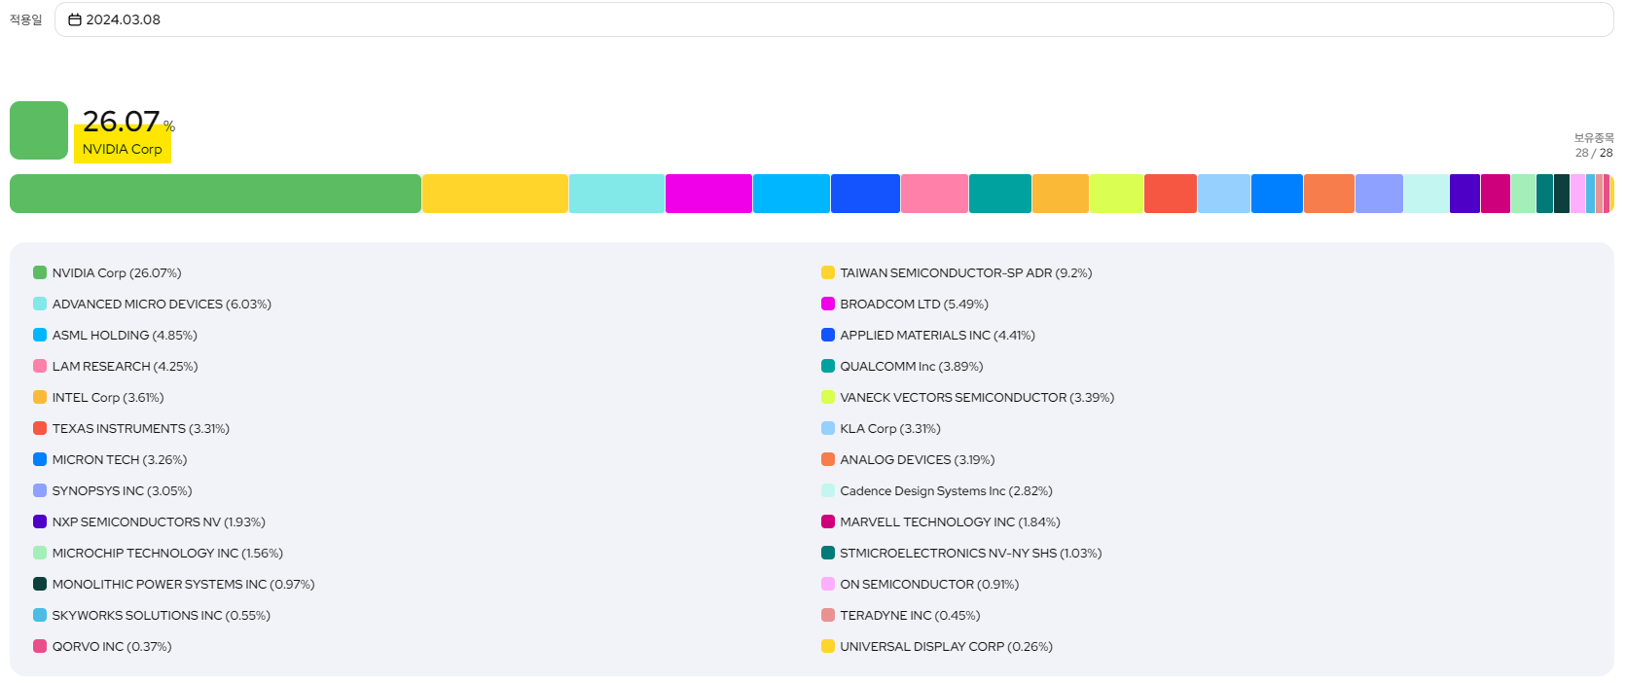Viewport: 1626px width, 683px height.
Task: Select the TAIWAN SEMICONDUCTOR-SP ADR (9.2%) legend entry
Action: (x=957, y=273)
